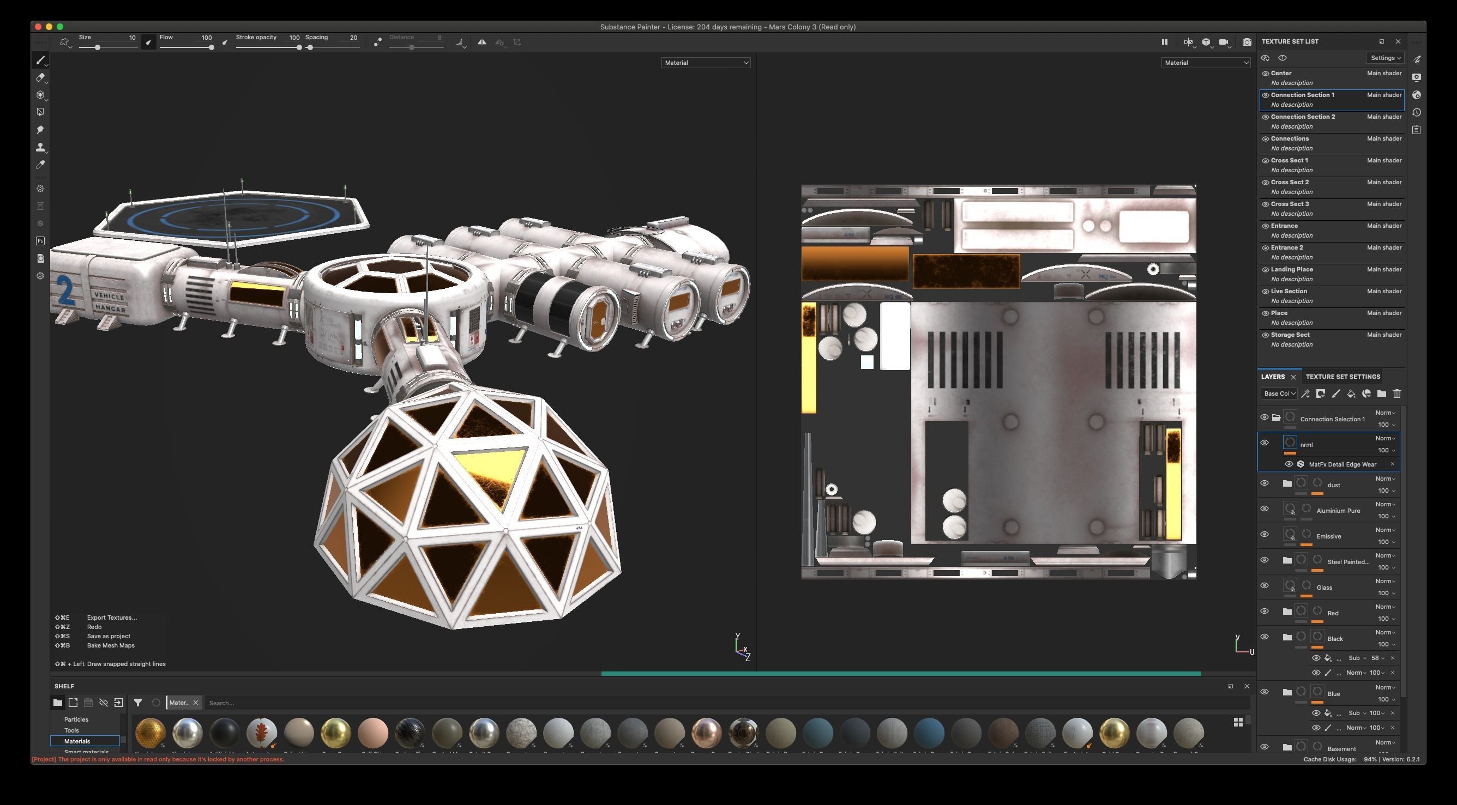Image resolution: width=1457 pixels, height=805 pixels.
Task: Click the shelf Search field
Action: pos(727,703)
